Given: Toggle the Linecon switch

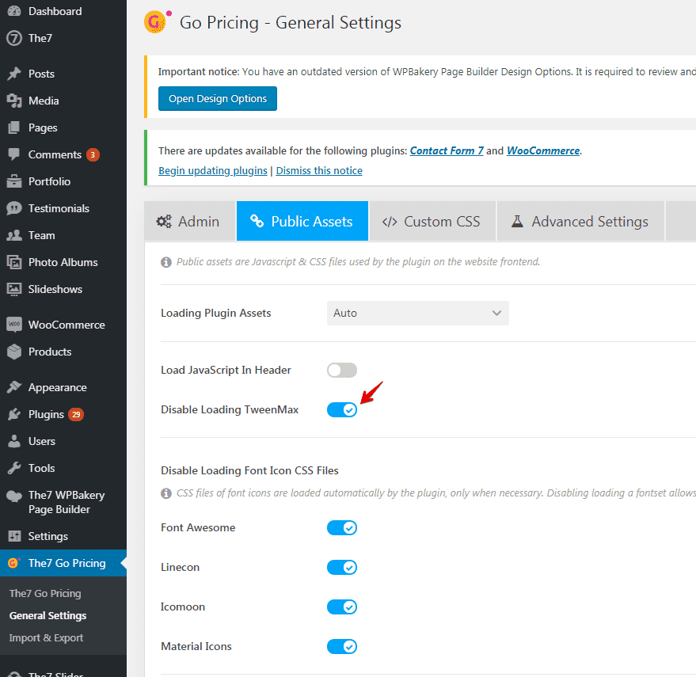Looking at the screenshot, I should click(342, 568).
